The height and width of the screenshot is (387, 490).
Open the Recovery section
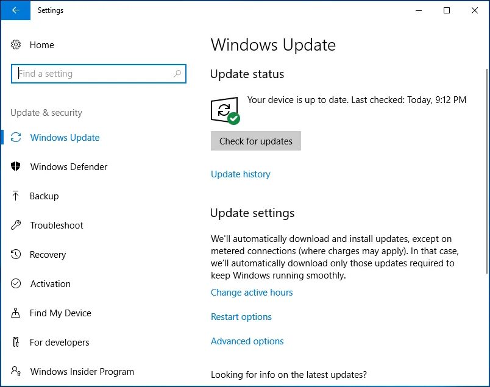click(48, 255)
